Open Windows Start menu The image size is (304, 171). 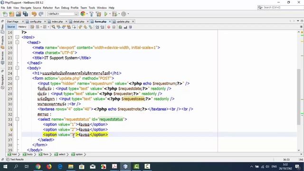[x=5, y=167]
